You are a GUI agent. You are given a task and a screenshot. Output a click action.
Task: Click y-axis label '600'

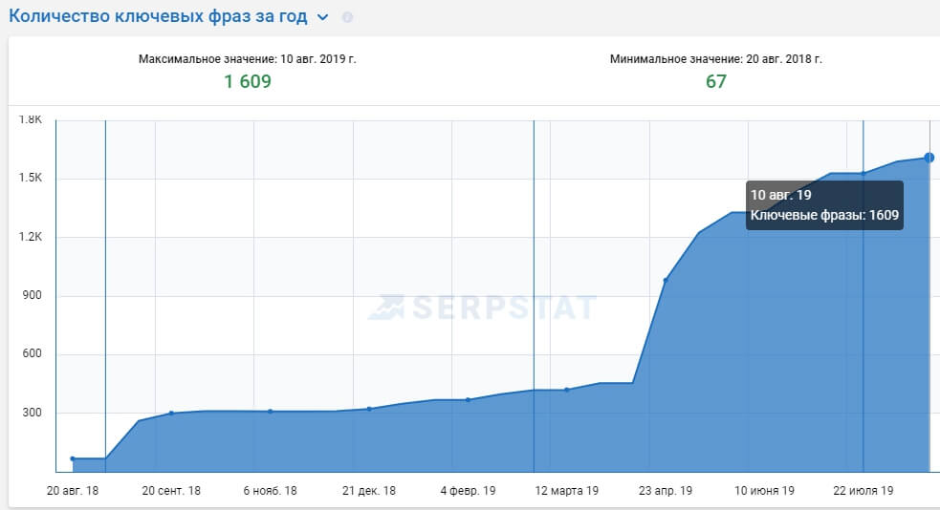pyautogui.click(x=32, y=353)
